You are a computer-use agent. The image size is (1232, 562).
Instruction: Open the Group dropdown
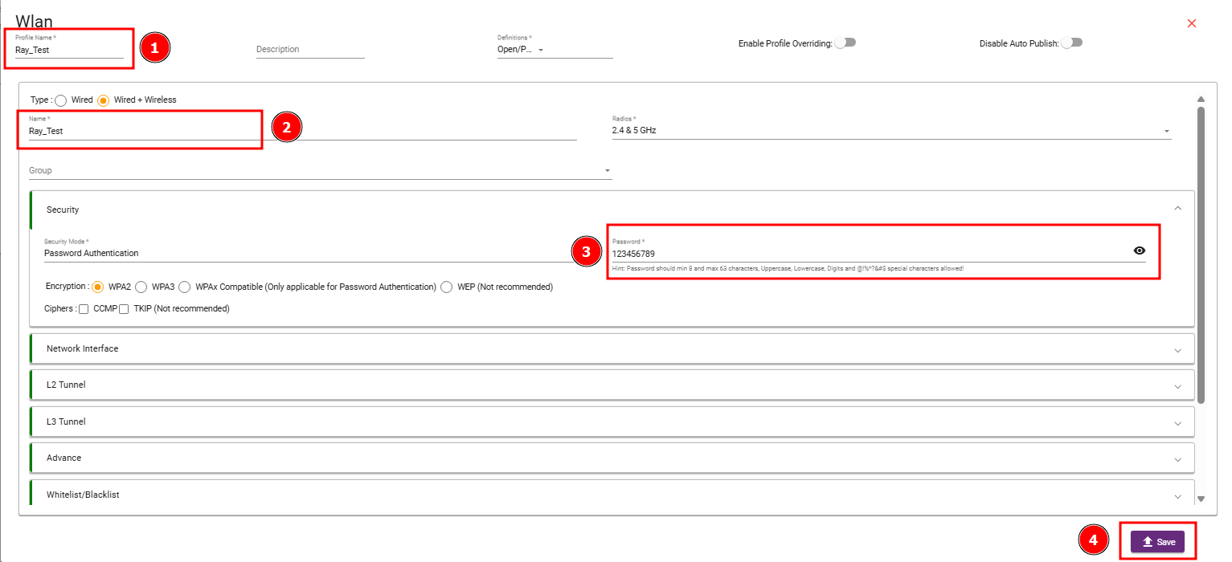[320, 170]
